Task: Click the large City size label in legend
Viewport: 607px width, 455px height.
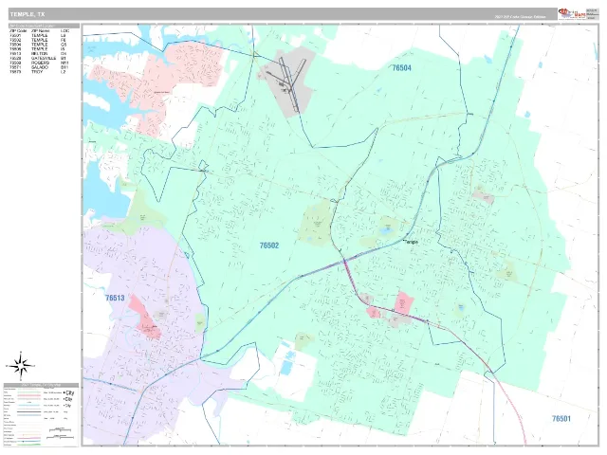Action: click(69, 392)
